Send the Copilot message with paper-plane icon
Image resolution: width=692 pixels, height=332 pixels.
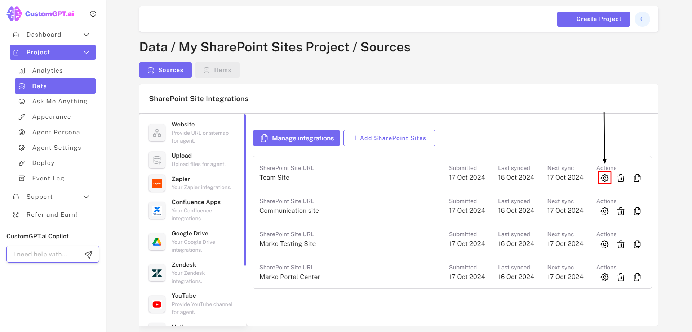(88, 255)
